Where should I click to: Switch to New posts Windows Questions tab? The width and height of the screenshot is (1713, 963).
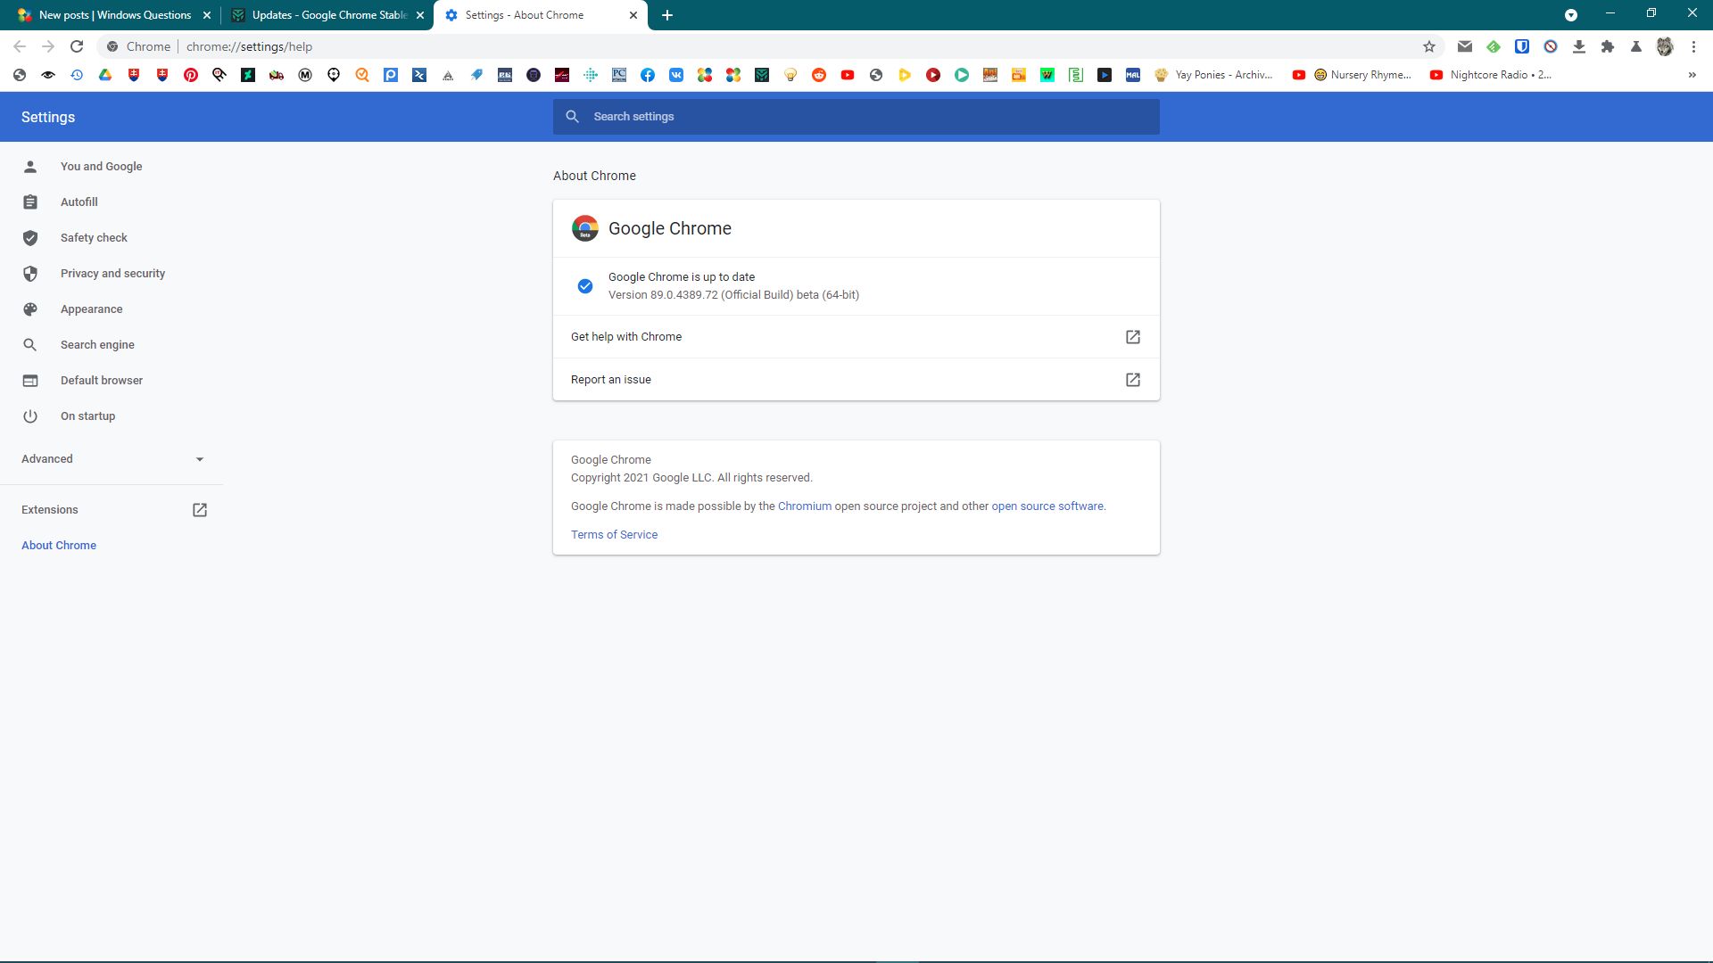pyautogui.click(x=113, y=15)
